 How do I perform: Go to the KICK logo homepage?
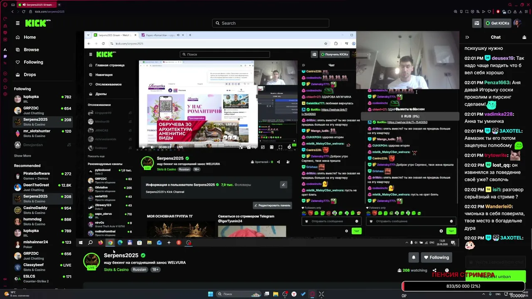pyautogui.click(x=37, y=23)
